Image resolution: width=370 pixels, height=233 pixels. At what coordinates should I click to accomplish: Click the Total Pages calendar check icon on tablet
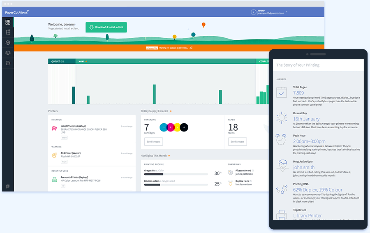282,92
